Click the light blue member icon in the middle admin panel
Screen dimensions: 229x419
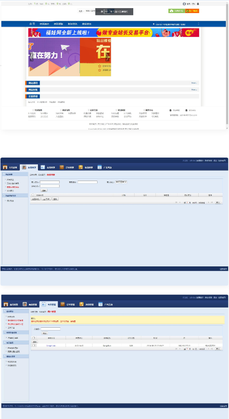pyautogui.click(x=43, y=167)
